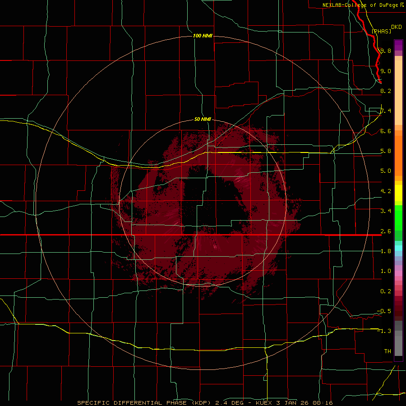This screenshot has height=406, width=406.
Task: Click the 9.8 value on the color scale
Action: tap(386, 51)
